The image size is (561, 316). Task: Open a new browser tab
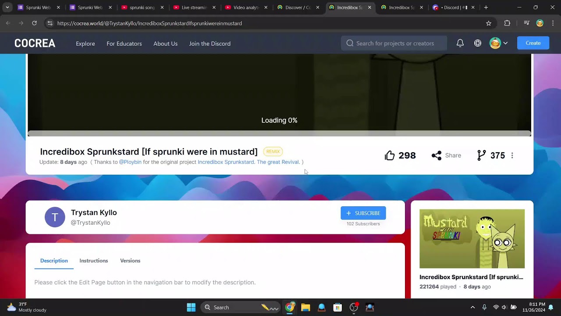point(486,7)
